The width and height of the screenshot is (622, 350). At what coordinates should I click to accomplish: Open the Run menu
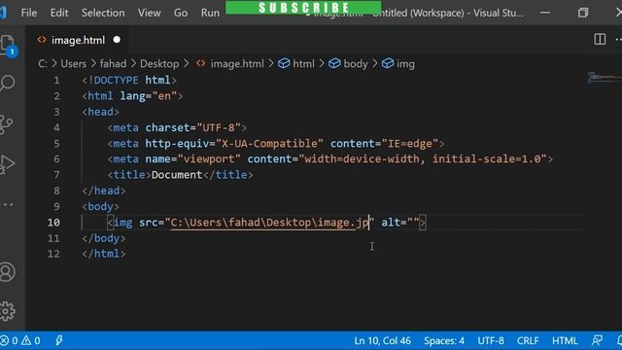click(x=210, y=13)
